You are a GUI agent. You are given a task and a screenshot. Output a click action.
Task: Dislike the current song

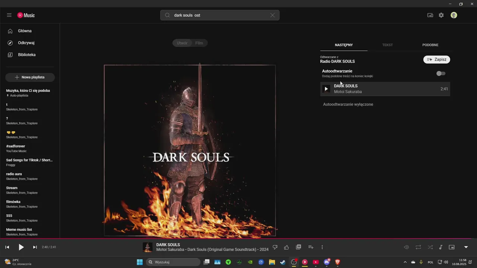coord(275,247)
